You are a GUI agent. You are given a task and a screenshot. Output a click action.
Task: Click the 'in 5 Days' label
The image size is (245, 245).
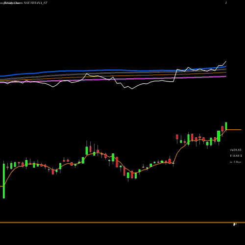[x=235, y=162]
